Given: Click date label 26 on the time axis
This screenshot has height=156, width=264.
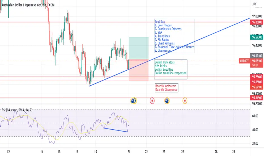Looking at the screenshot, I should (x=183, y=152).
